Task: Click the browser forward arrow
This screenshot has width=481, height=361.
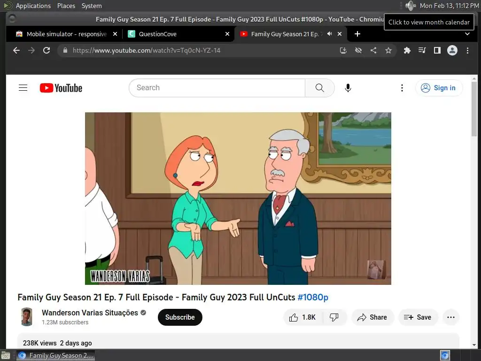Action: click(x=31, y=50)
